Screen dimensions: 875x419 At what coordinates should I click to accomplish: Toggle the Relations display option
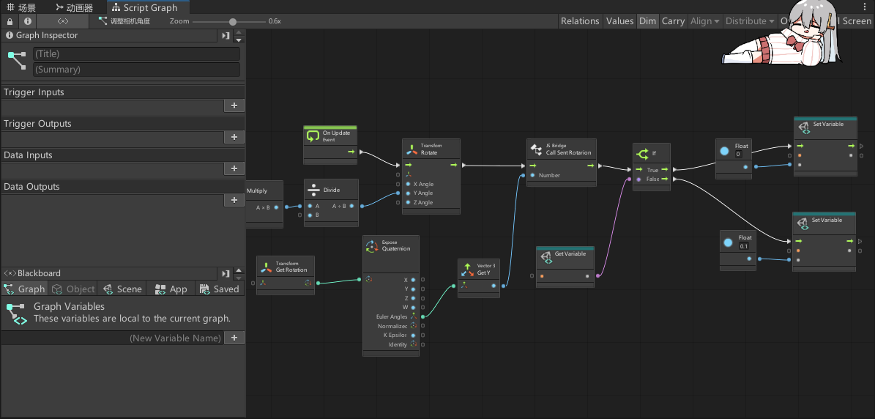click(x=579, y=21)
